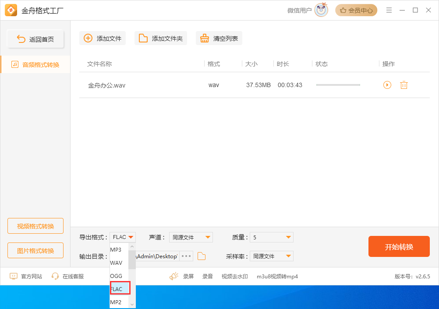Open the 会员中心 member center

(x=356, y=11)
